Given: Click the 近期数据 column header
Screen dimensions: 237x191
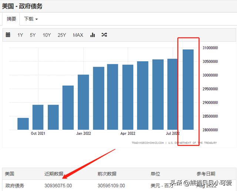Looking at the screenshot, I should tap(54, 174).
